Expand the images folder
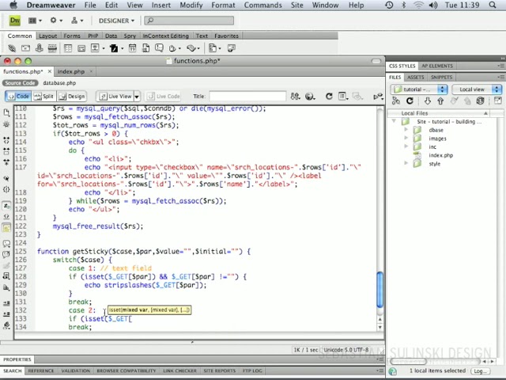This screenshot has width=506, height=380. pos(406,138)
